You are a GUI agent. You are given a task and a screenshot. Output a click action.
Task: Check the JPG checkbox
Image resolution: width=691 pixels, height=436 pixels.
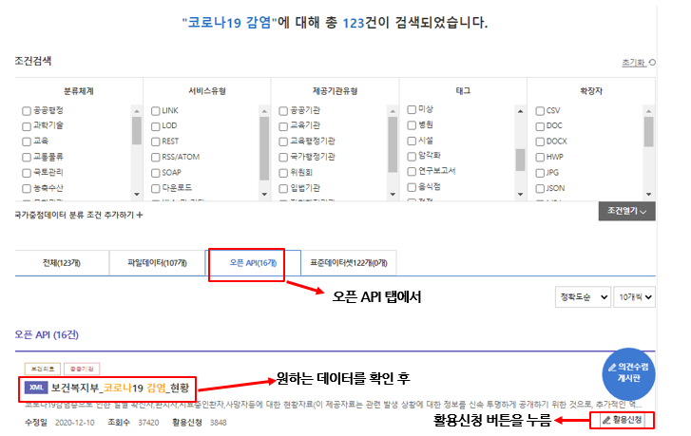click(540, 173)
